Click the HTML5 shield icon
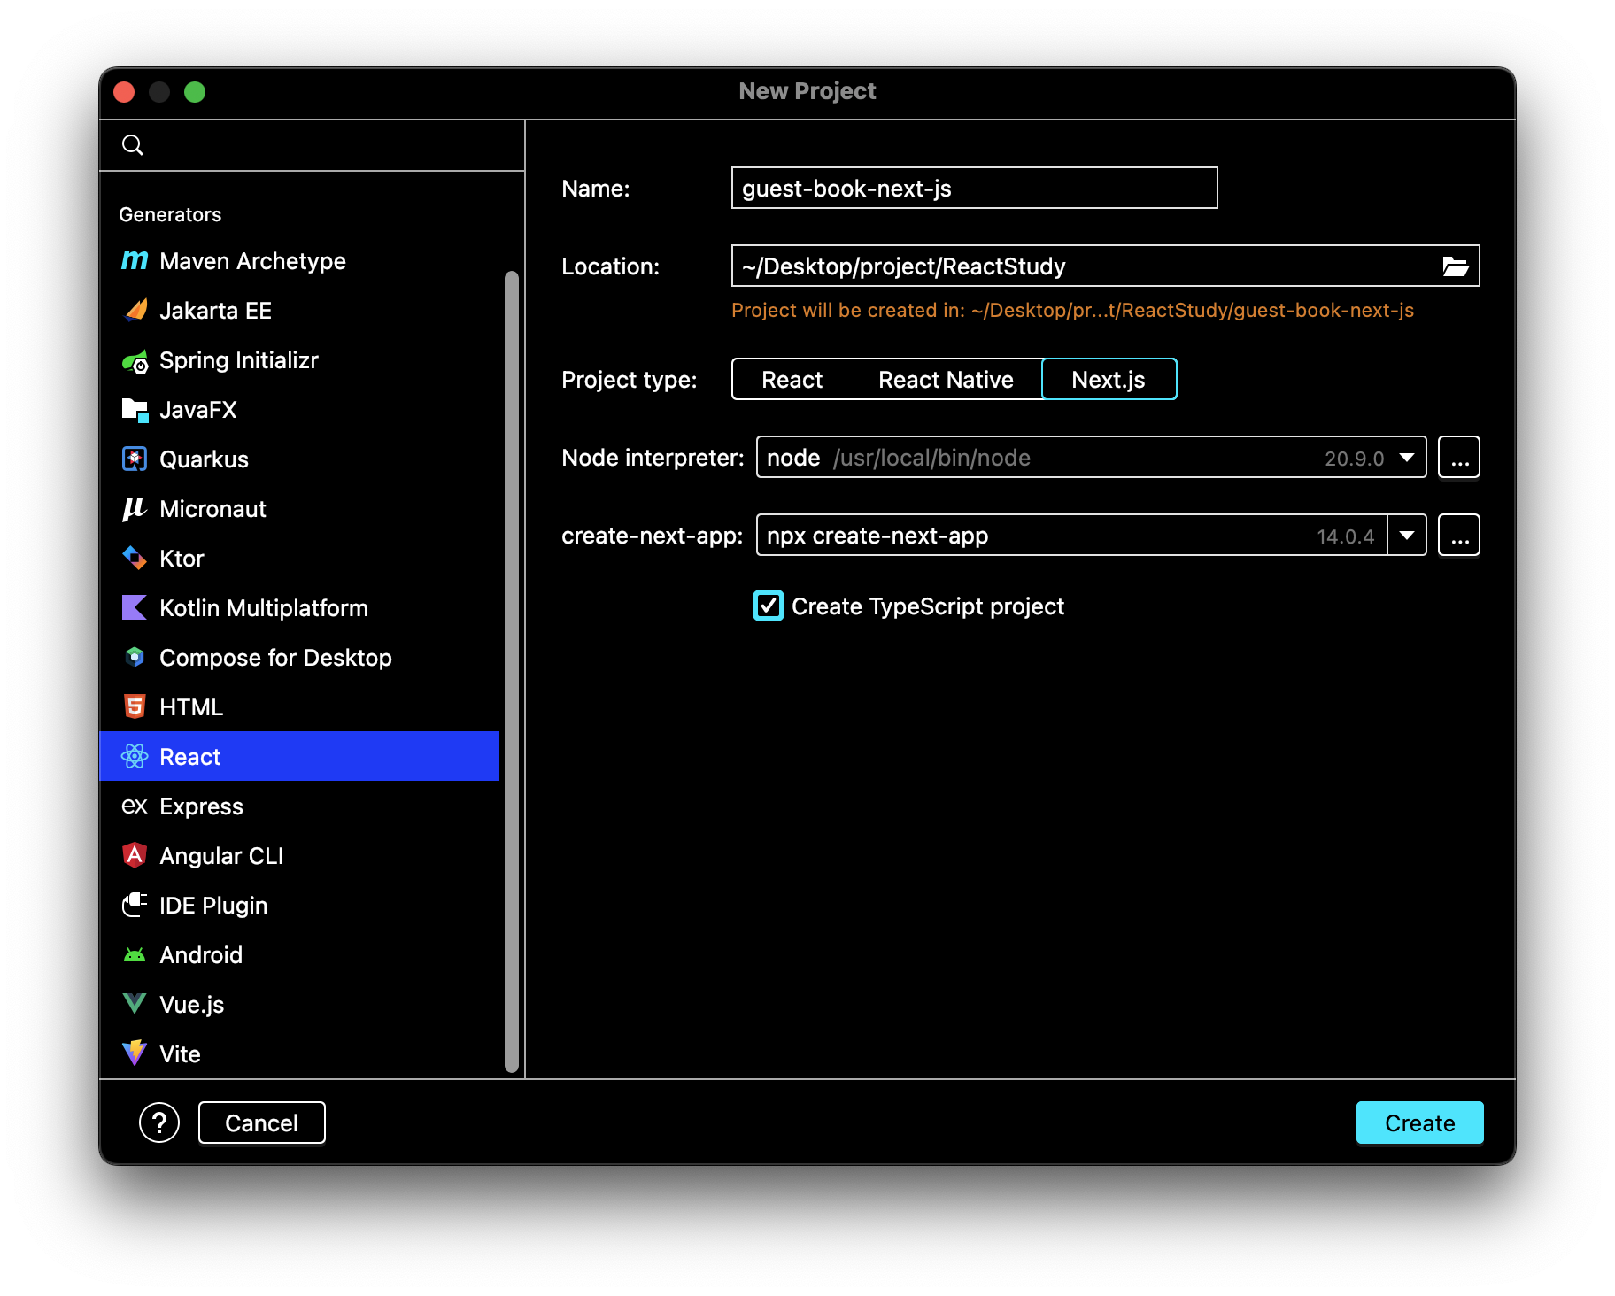 pyautogui.click(x=135, y=706)
